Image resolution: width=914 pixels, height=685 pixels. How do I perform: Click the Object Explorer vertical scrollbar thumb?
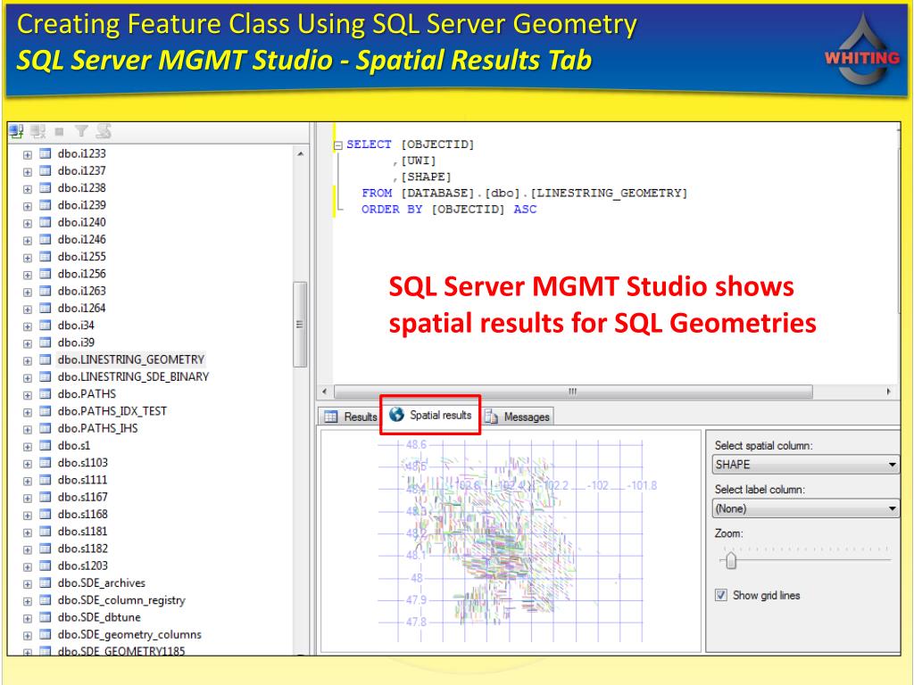pyautogui.click(x=300, y=325)
